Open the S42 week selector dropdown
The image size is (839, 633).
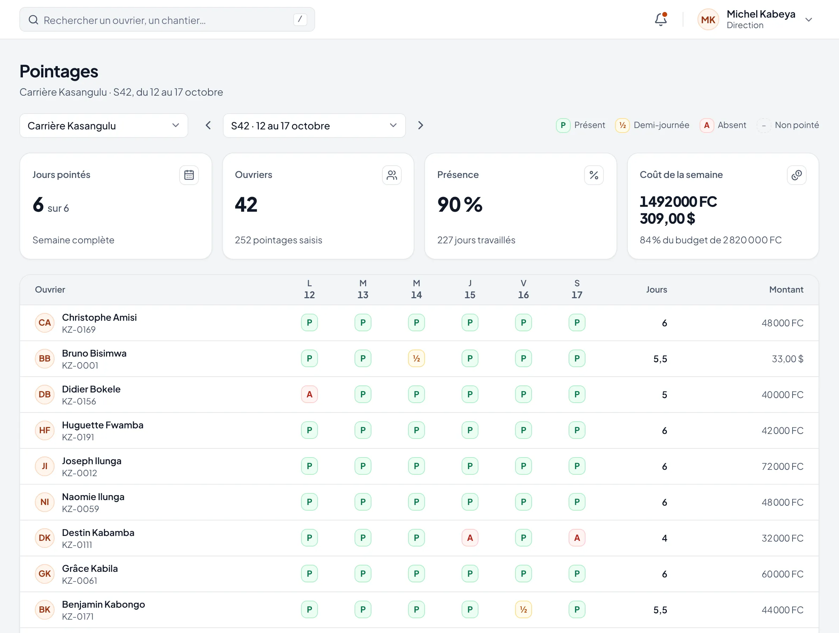(x=314, y=126)
